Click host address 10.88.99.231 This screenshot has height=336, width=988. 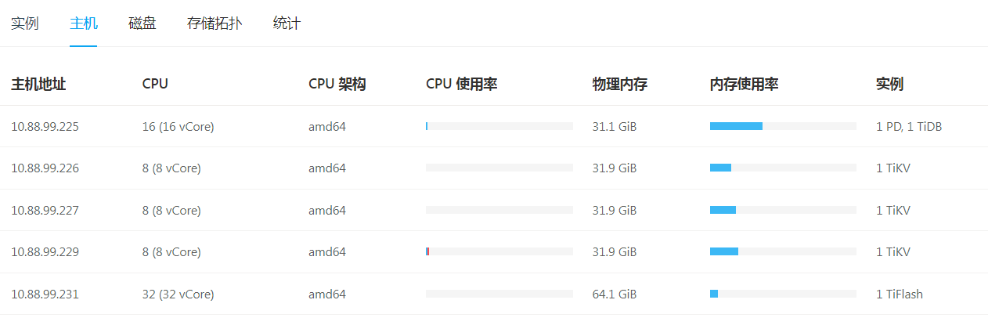coord(45,294)
